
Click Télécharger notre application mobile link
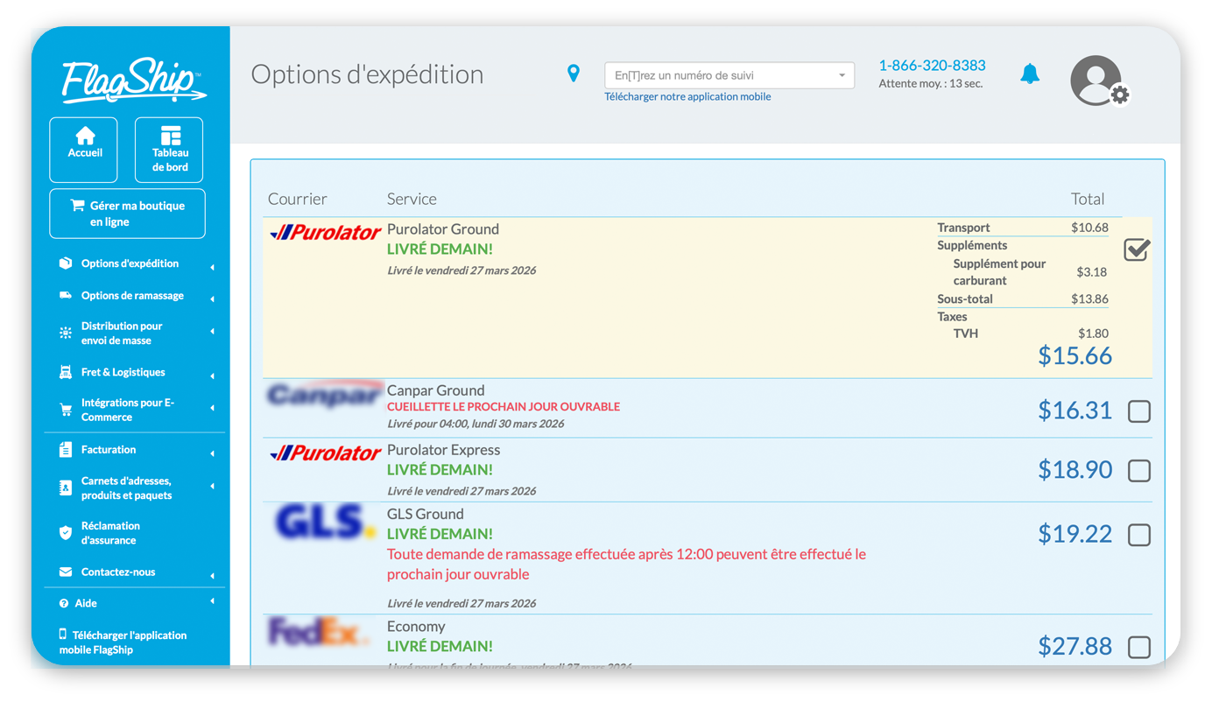[x=687, y=96]
